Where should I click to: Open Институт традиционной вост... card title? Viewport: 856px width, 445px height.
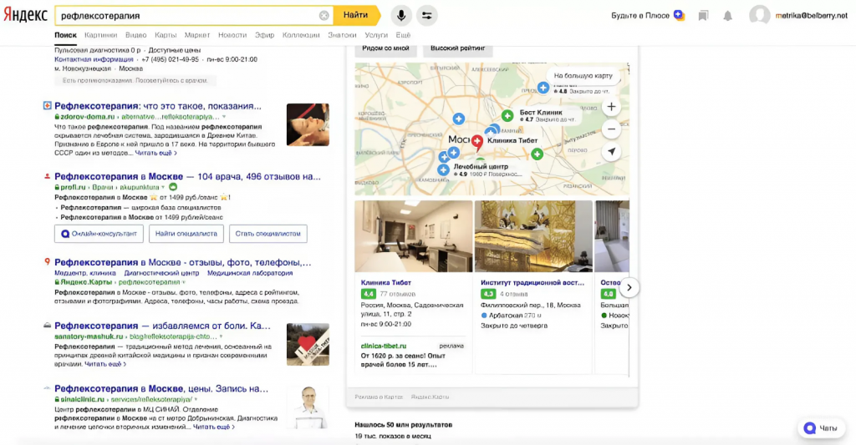(x=532, y=282)
